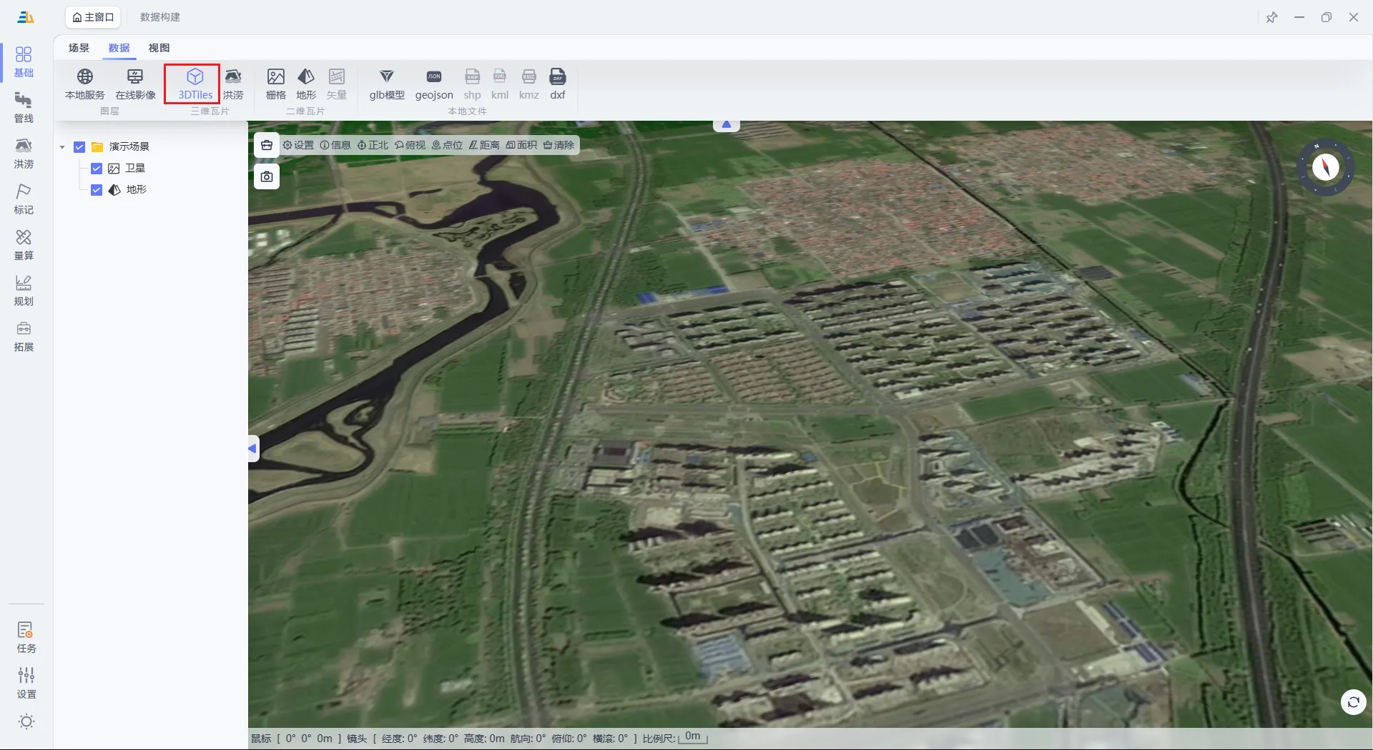Toggle the 卫星 layer checkbox
The height and width of the screenshot is (750, 1373).
pyautogui.click(x=97, y=169)
